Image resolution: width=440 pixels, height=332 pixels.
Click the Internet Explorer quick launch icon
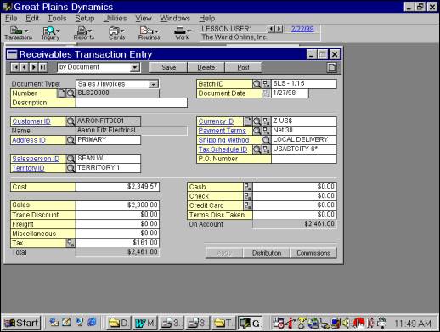click(x=92, y=322)
